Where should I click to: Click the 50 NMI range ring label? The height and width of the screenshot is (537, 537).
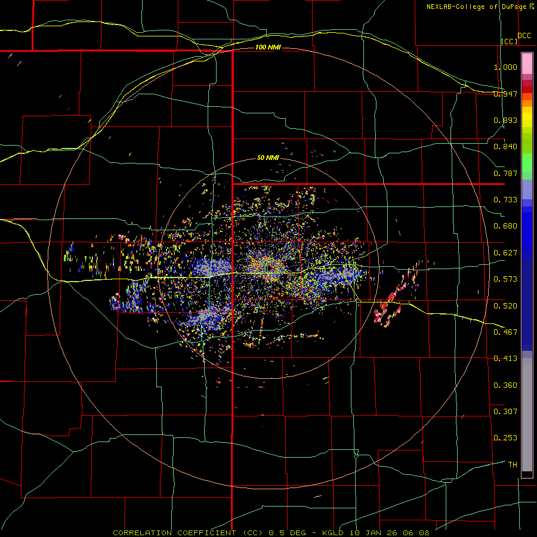(268, 158)
